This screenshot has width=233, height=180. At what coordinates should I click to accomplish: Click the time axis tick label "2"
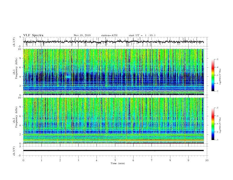tap(60, 160)
